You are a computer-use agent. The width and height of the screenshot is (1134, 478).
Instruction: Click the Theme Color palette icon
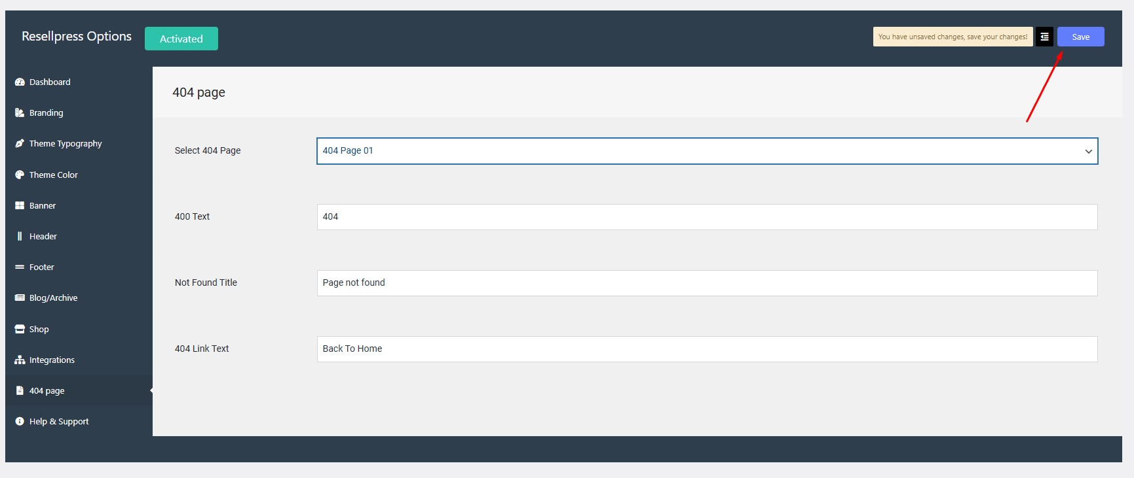(x=20, y=175)
